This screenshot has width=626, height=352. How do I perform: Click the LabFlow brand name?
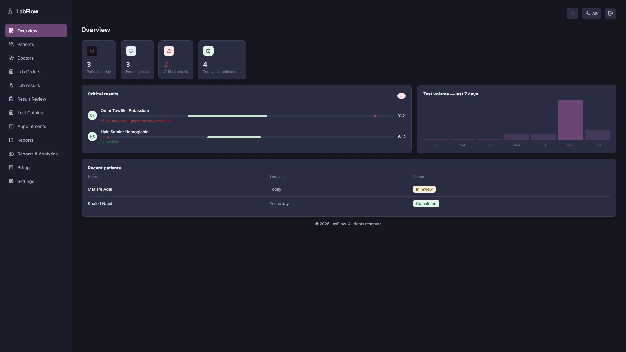[x=27, y=11]
